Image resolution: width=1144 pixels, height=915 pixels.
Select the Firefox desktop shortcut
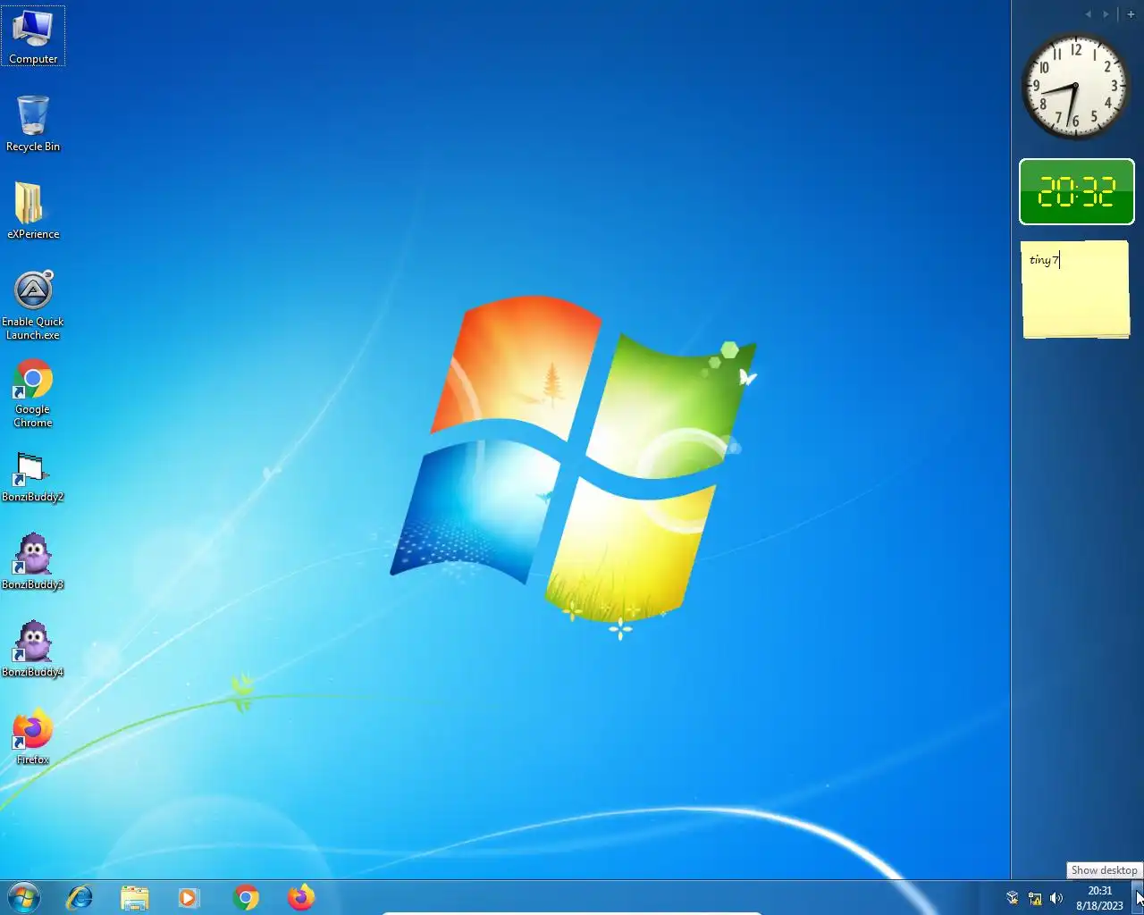click(x=33, y=736)
